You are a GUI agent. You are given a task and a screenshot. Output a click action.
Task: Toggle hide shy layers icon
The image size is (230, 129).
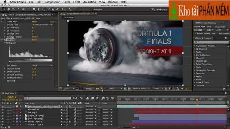(x=88, y=98)
